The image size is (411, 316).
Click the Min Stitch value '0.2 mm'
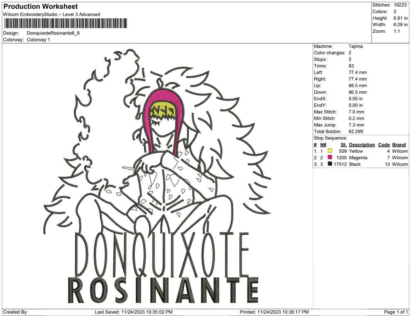coord(356,118)
